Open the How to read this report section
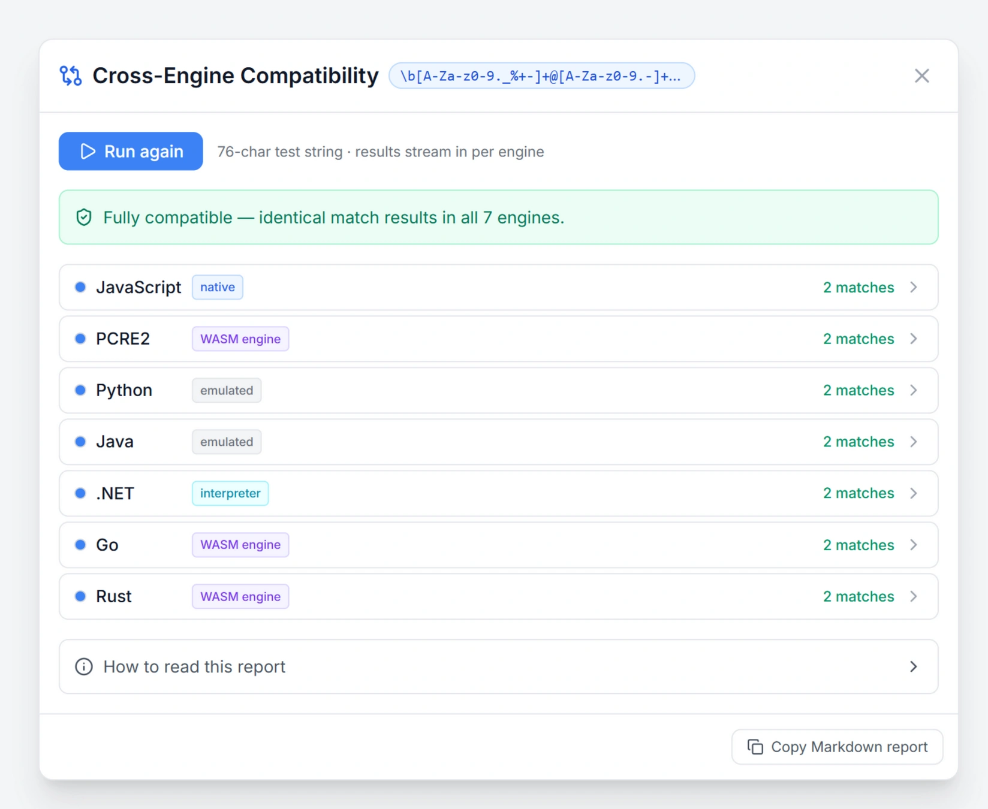 pyautogui.click(x=499, y=666)
